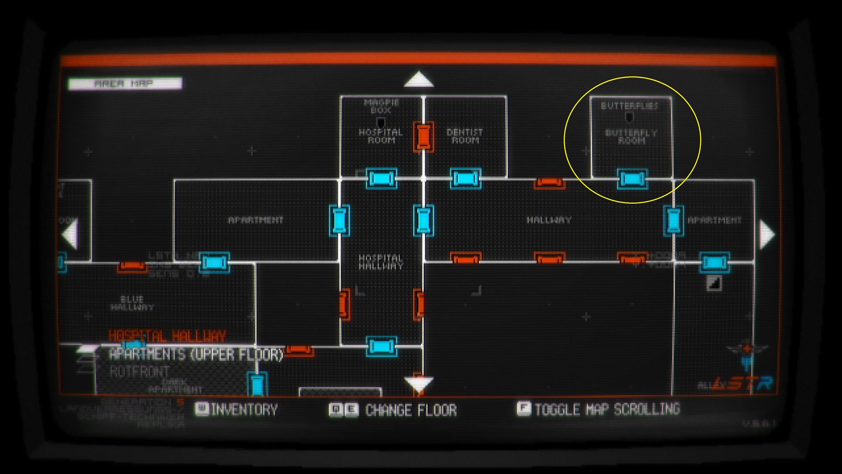Click the Area Map title label

point(125,83)
